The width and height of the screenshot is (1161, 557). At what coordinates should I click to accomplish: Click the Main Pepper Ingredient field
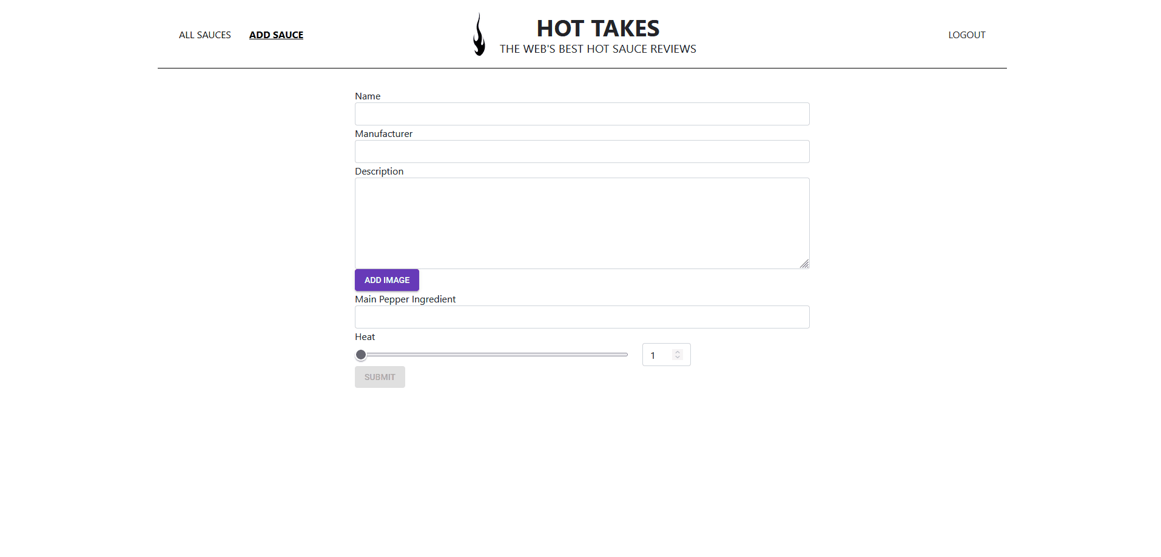(x=581, y=317)
